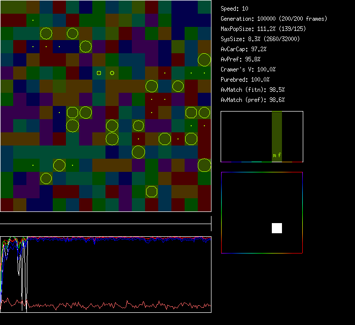The image size is (355, 325).
Task: Select the small ring marker beside the square marker
Action: pos(112,73)
